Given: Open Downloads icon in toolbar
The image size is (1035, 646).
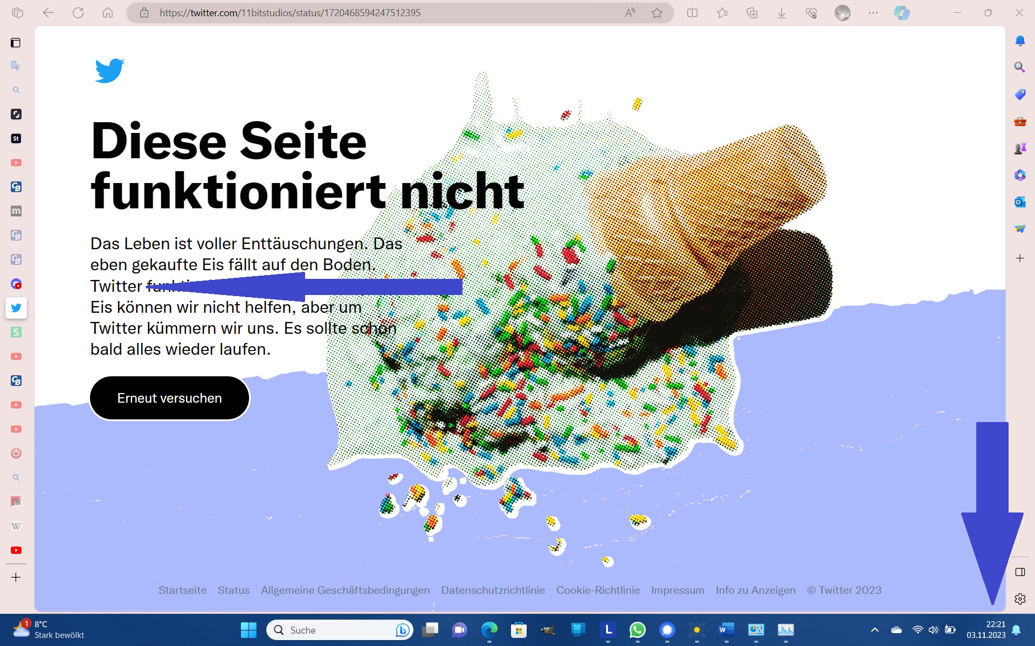Looking at the screenshot, I should 781,13.
